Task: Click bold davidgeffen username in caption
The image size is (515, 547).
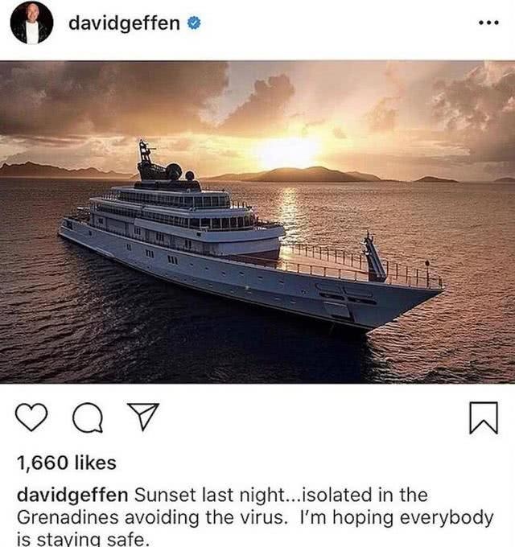Action: 72,496
